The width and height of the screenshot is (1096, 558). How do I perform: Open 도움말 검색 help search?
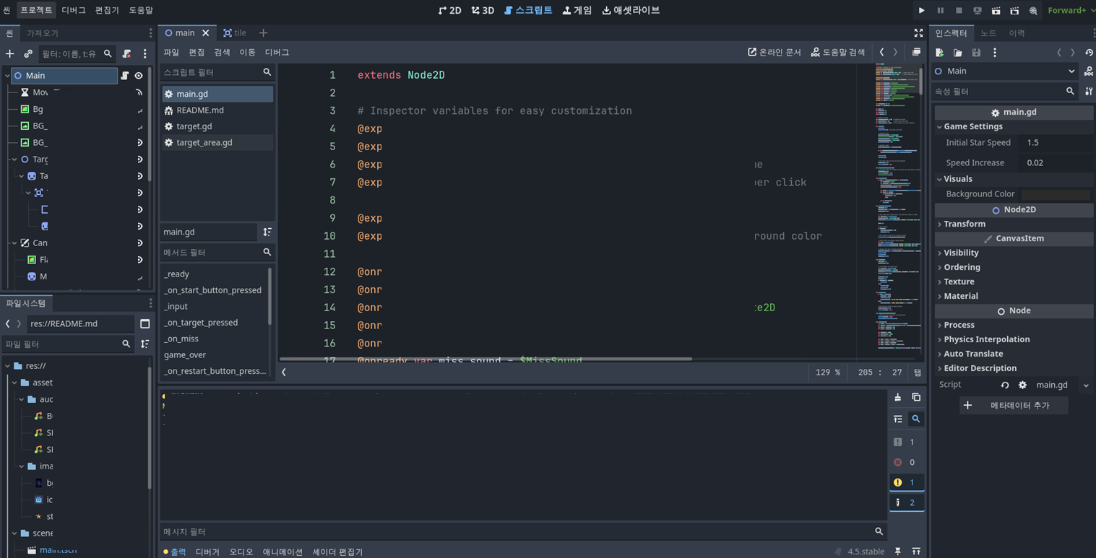tap(837, 52)
